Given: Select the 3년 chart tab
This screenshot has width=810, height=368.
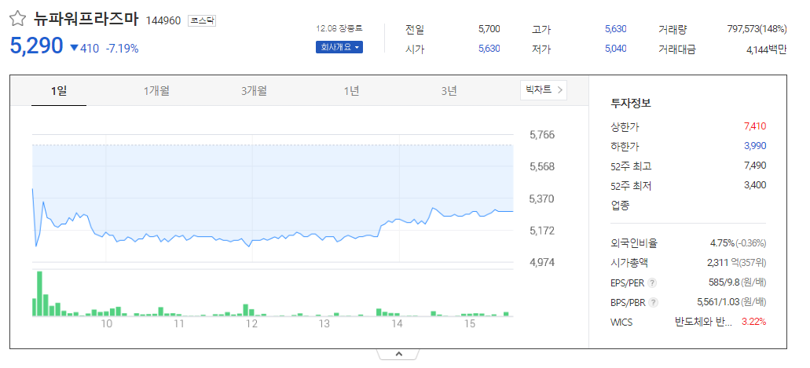Looking at the screenshot, I should click(449, 91).
